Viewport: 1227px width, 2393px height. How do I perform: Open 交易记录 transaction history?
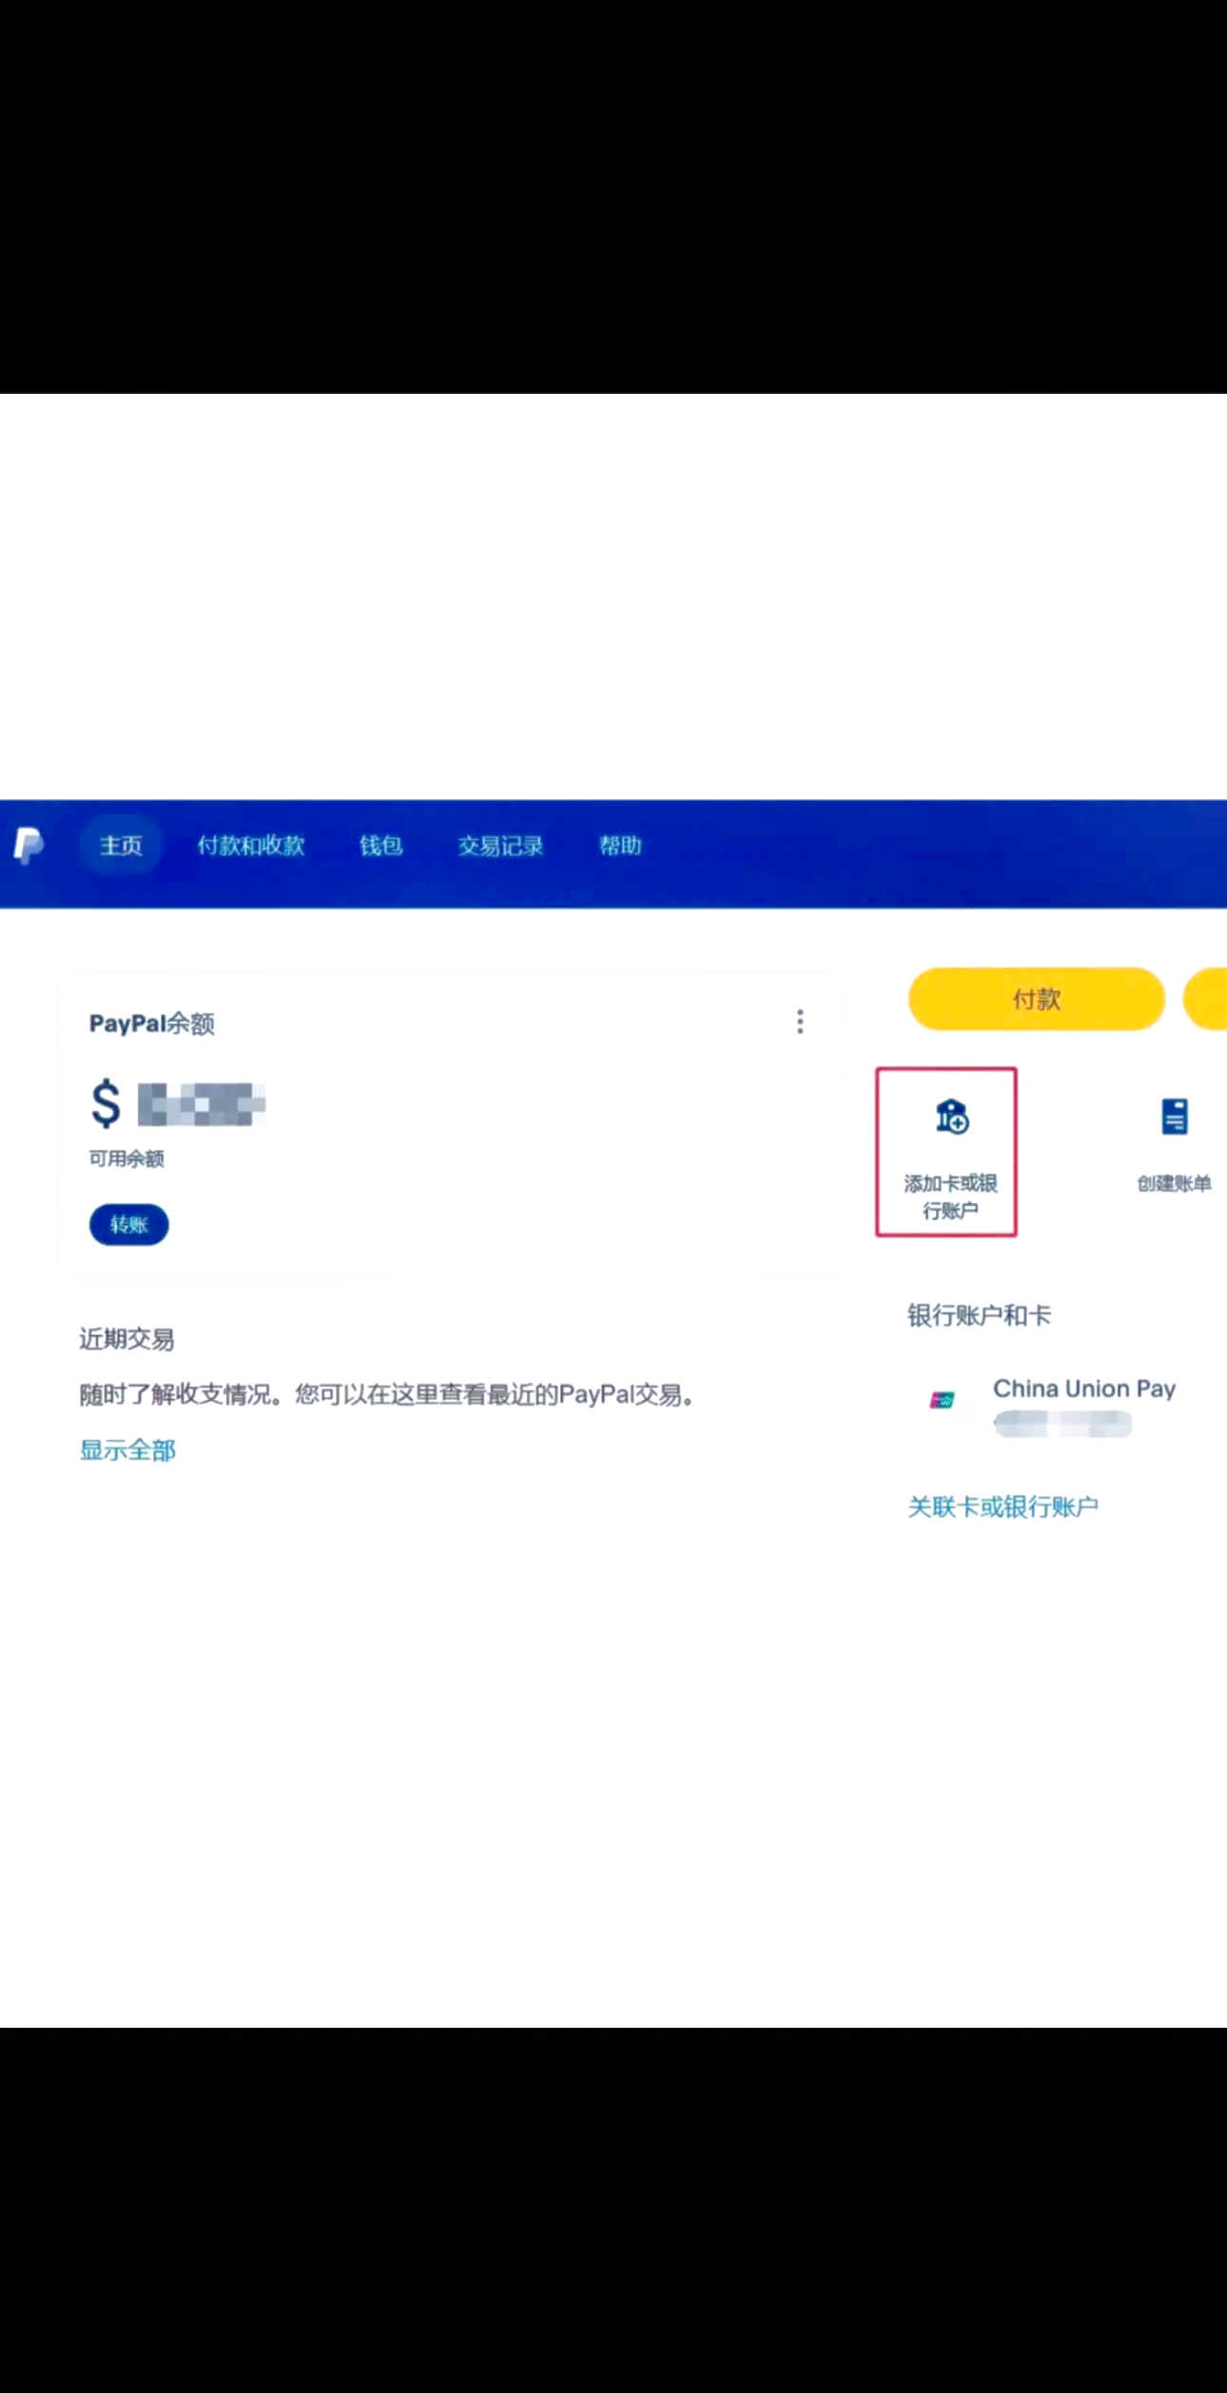(500, 845)
